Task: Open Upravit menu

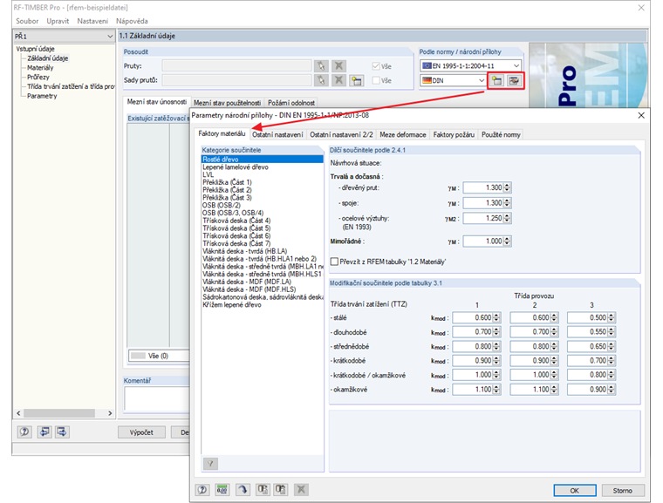Action: [x=58, y=21]
